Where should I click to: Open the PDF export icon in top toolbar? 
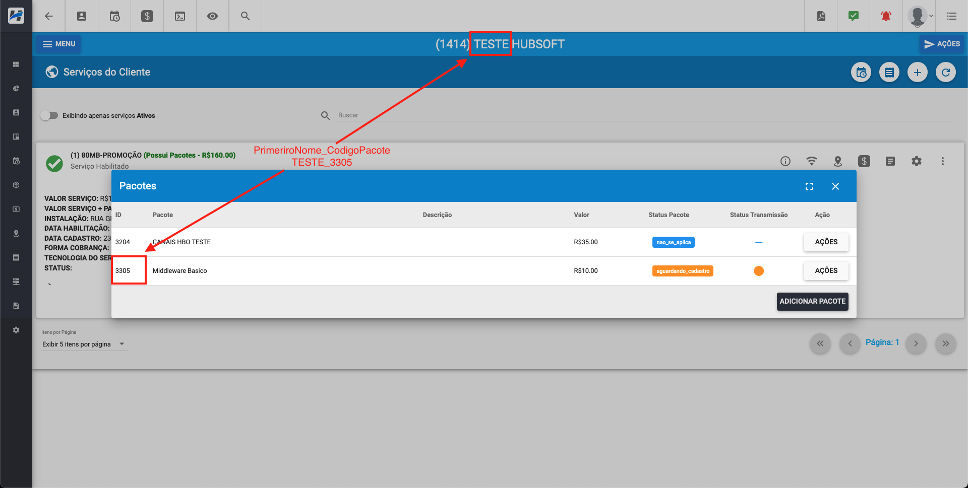click(821, 16)
